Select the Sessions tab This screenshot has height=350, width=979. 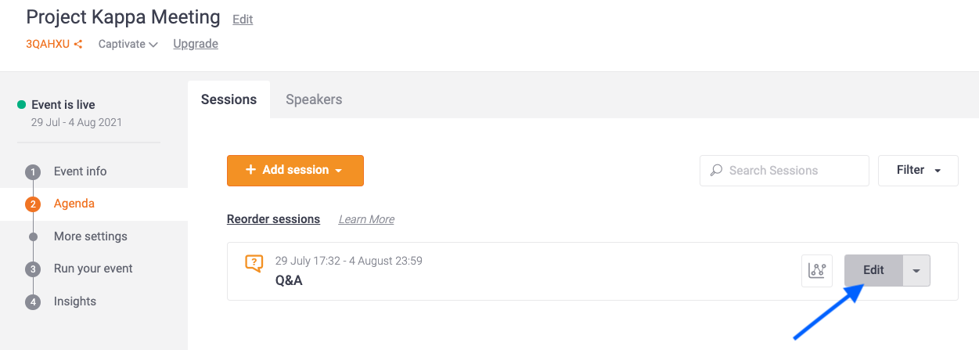[229, 99]
